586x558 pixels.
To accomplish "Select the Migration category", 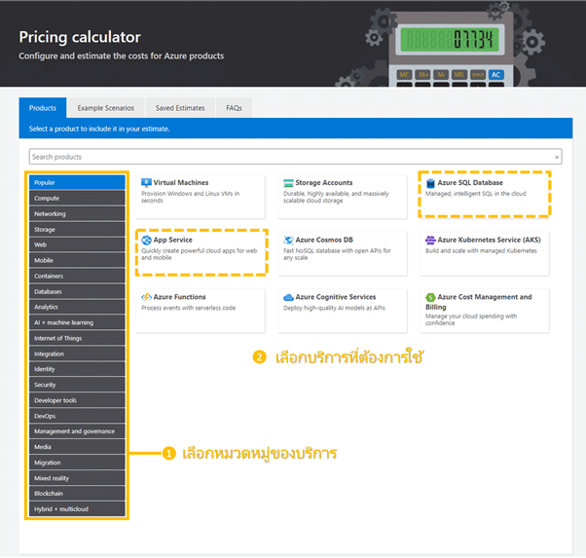I will click(77, 463).
